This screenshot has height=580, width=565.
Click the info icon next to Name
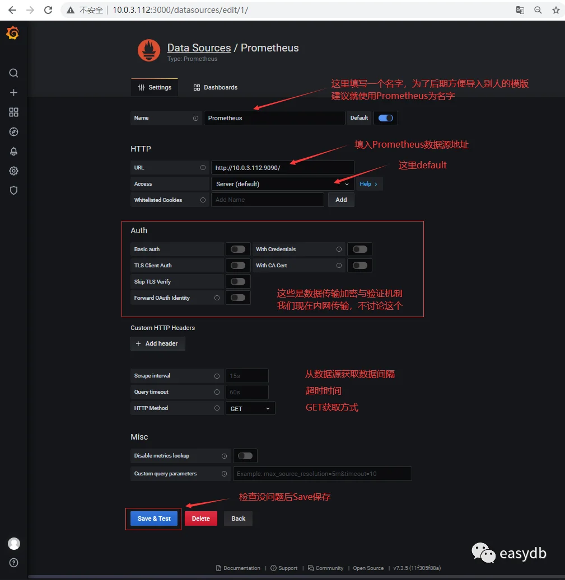coord(195,118)
